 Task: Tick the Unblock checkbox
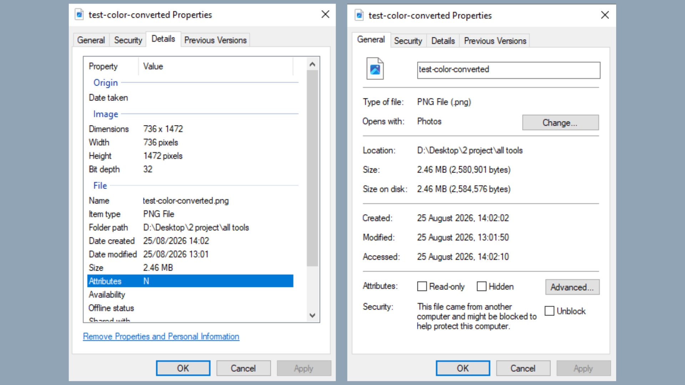(549, 311)
